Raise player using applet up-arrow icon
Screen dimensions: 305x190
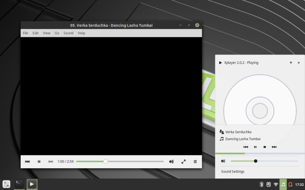coord(291,62)
